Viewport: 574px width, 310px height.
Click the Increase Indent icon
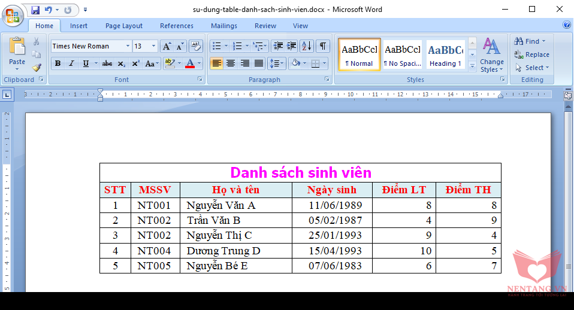292,46
